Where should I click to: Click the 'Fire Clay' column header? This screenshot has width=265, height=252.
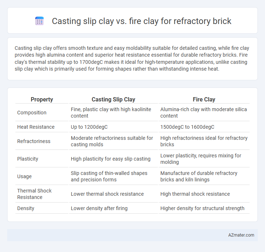click(204, 99)
